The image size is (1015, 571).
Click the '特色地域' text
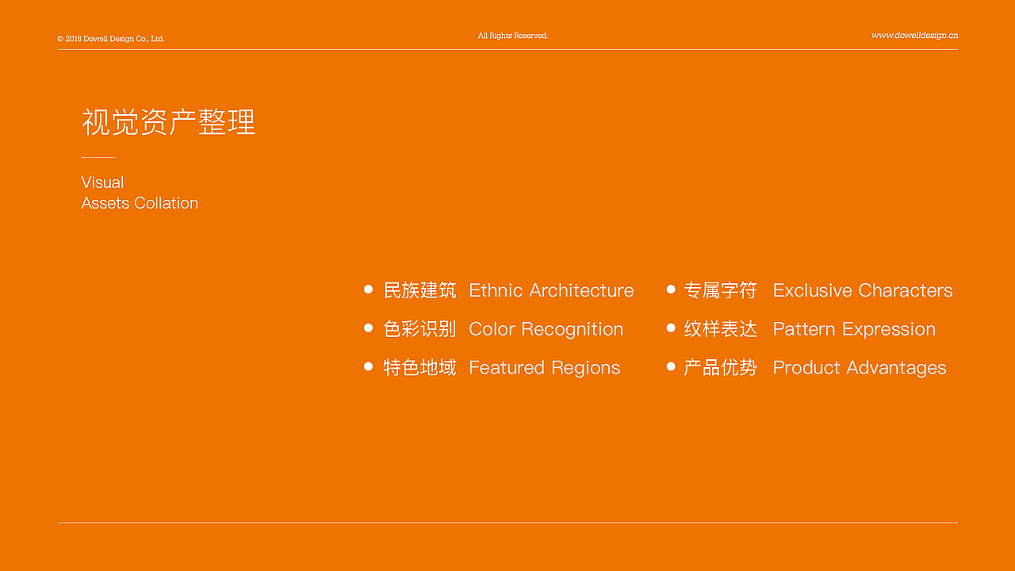420,368
